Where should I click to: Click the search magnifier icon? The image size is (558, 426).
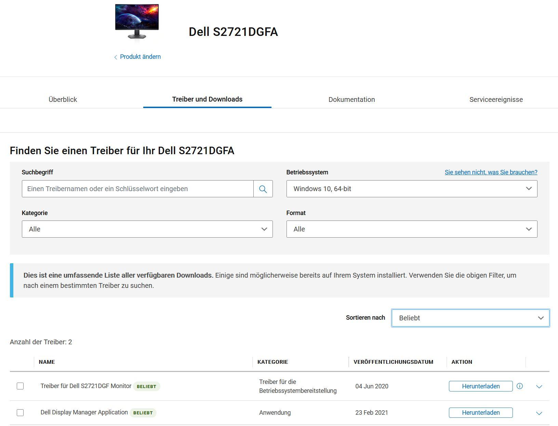(263, 189)
